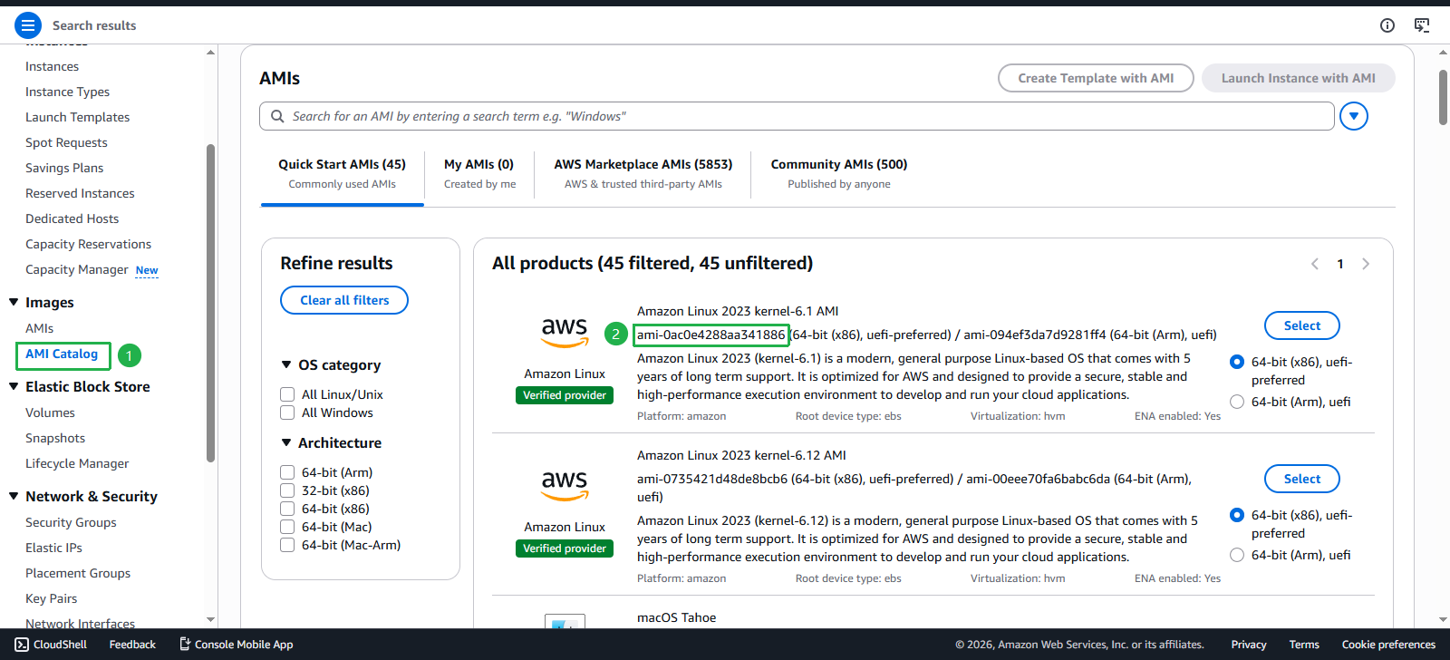The height and width of the screenshot is (660, 1450).
Task: Click Clear all filters button
Action: click(344, 300)
